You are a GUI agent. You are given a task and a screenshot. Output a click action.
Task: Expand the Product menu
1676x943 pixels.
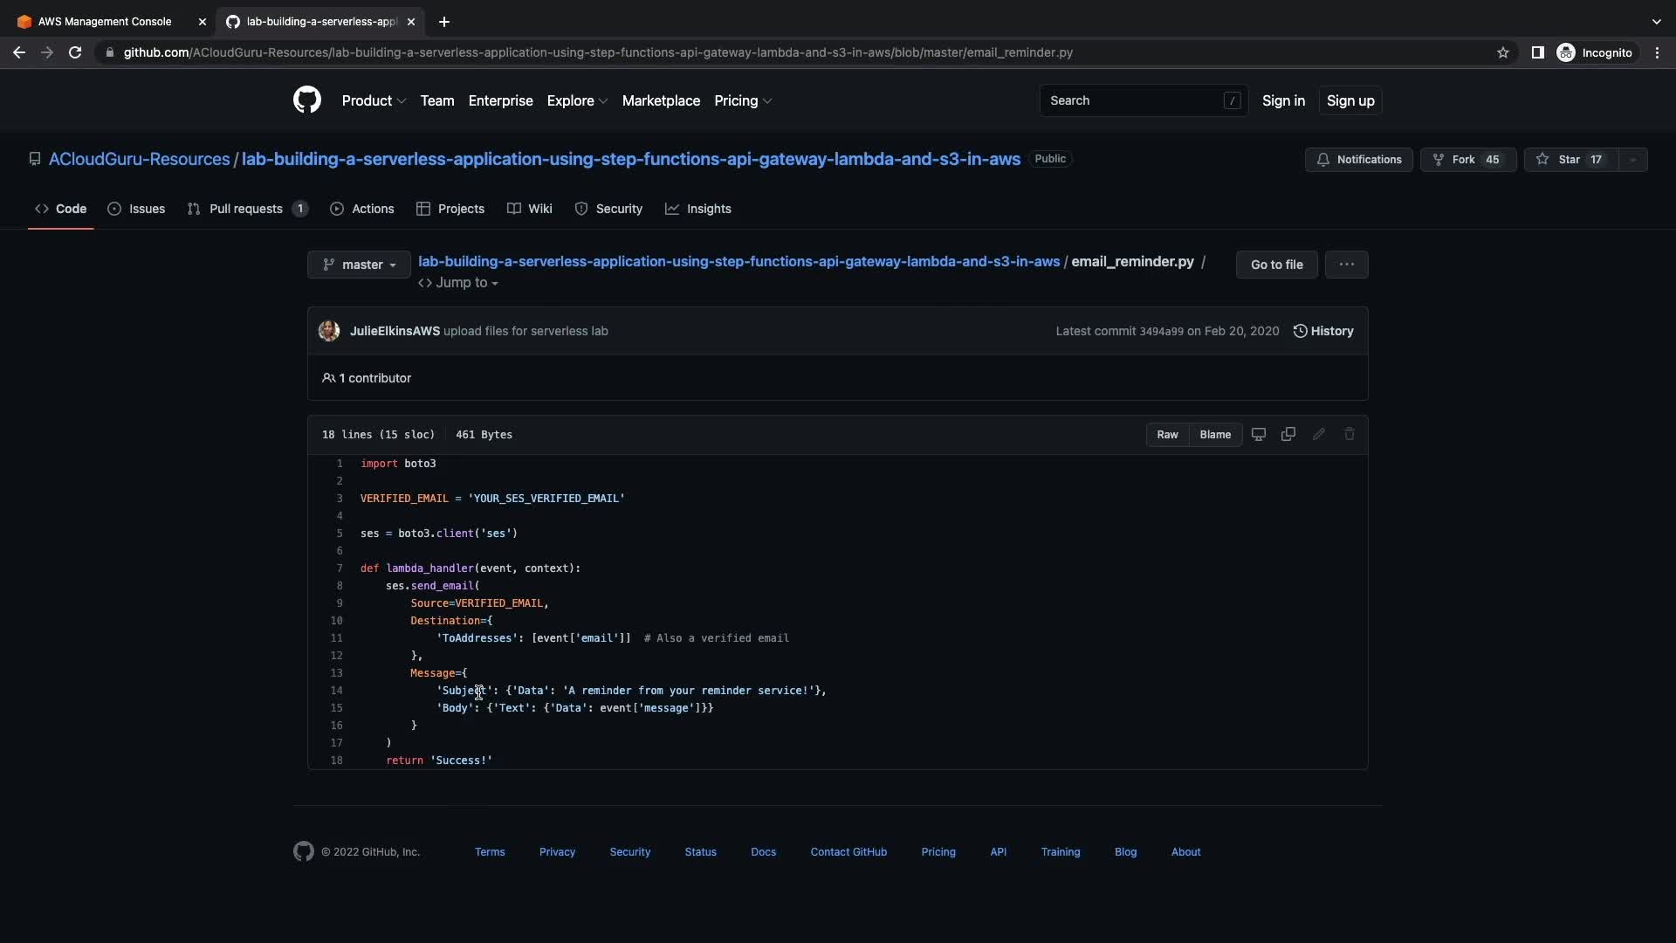pyautogui.click(x=374, y=101)
